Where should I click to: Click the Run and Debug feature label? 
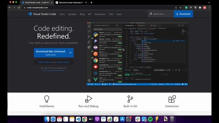coord(88,106)
